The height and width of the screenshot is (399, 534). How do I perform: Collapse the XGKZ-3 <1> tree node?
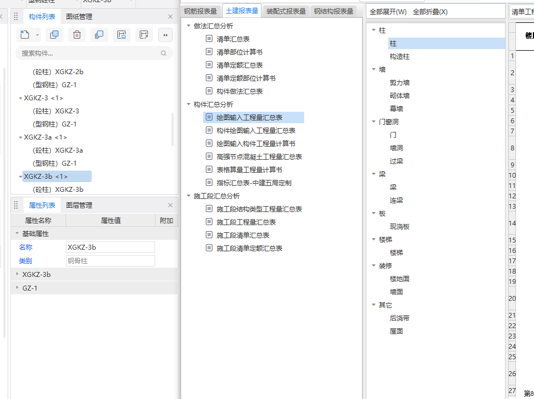click(20, 98)
